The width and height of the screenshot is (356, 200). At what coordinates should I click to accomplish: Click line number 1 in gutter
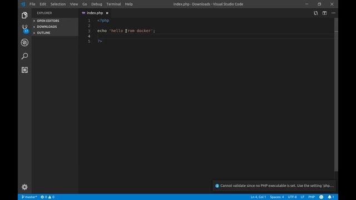(x=89, y=21)
